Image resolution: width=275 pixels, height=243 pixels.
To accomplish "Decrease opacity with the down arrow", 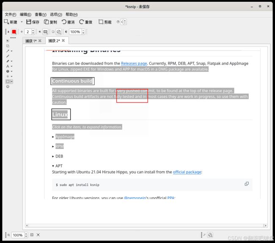I will tap(83, 33).
